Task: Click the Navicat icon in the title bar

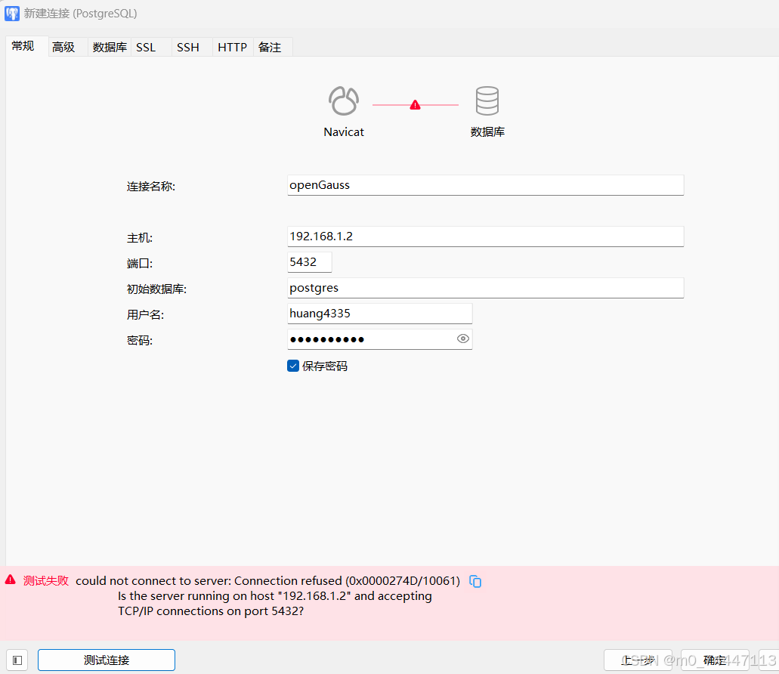Action: [12, 13]
